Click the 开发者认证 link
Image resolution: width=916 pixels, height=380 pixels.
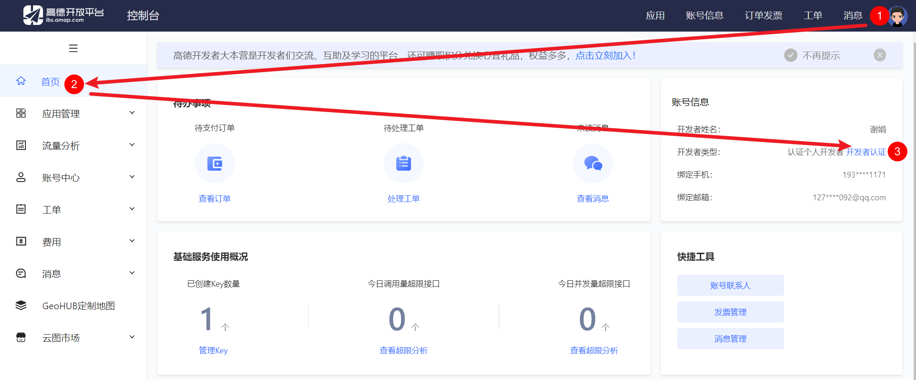866,152
